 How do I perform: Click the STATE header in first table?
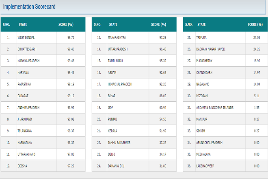tap(23, 25)
